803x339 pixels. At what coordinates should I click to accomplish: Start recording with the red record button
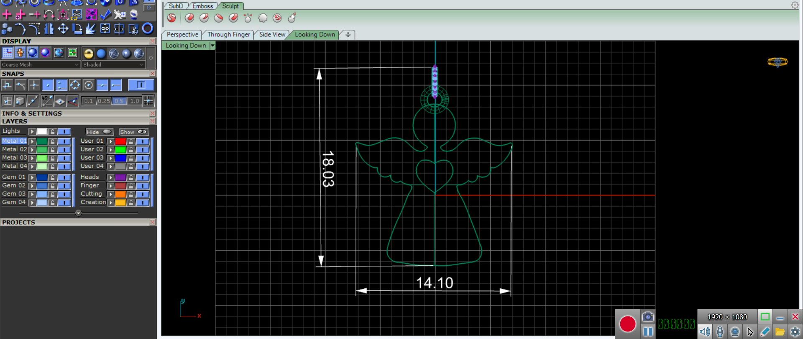[627, 324]
